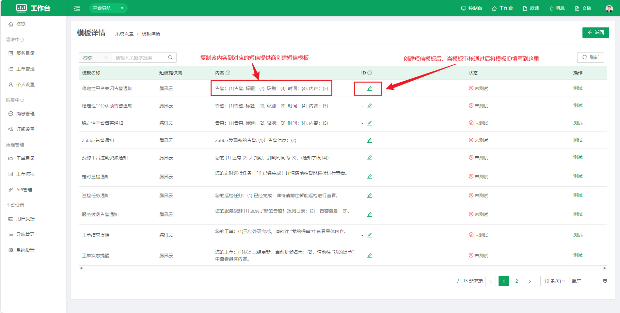Viewport: 620px width, 313px height.
Task: Click the help icon next to ID header
Action: click(x=370, y=73)
